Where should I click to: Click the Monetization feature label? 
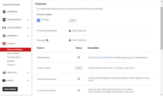[43, 58]
